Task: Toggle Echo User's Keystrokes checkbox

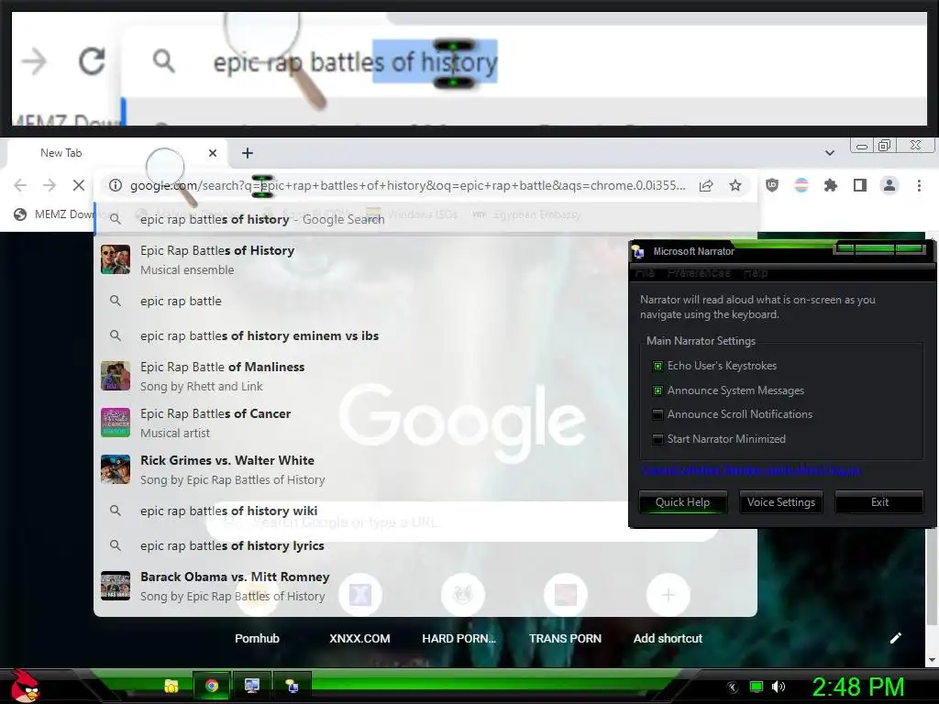Action: click(x=657, y=366)
